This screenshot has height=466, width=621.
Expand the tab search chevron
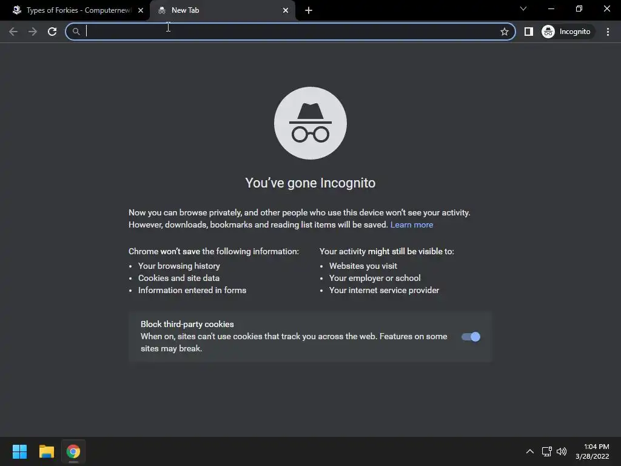[523, 8]
